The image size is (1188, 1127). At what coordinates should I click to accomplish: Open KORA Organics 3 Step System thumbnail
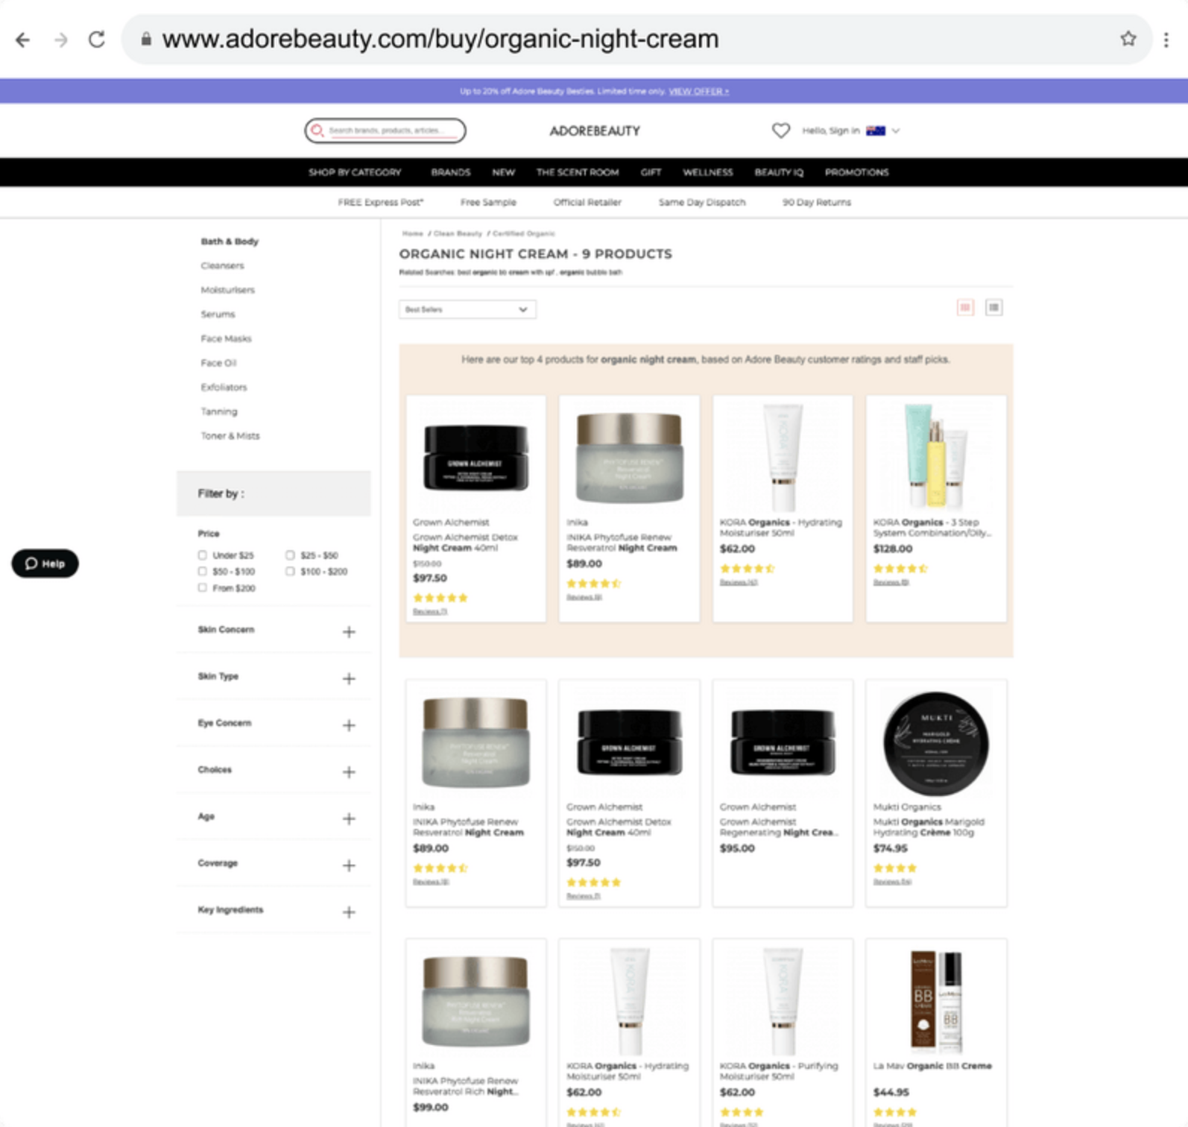pos(936,457)
